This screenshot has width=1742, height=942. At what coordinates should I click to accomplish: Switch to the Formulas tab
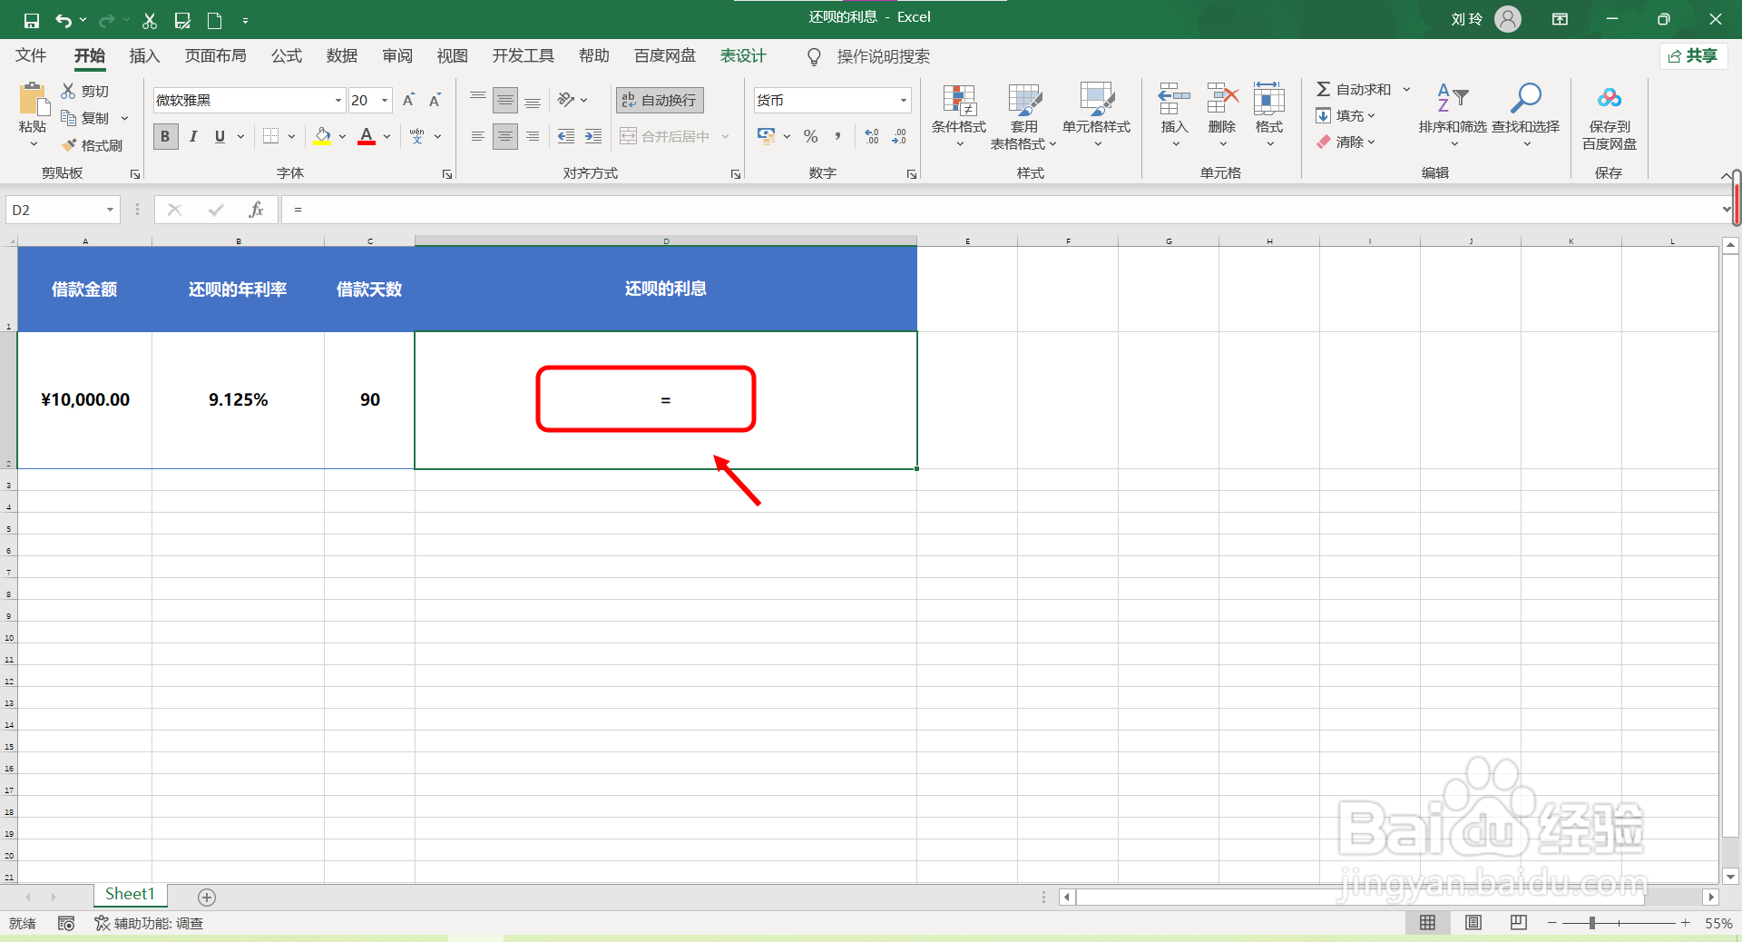click(x=287, y=56)
